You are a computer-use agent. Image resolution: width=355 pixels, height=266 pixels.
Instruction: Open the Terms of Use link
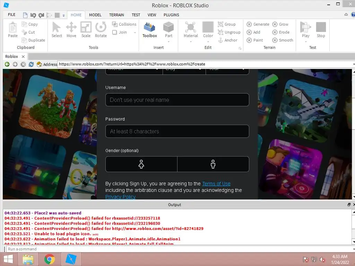(x=216, y=184)
